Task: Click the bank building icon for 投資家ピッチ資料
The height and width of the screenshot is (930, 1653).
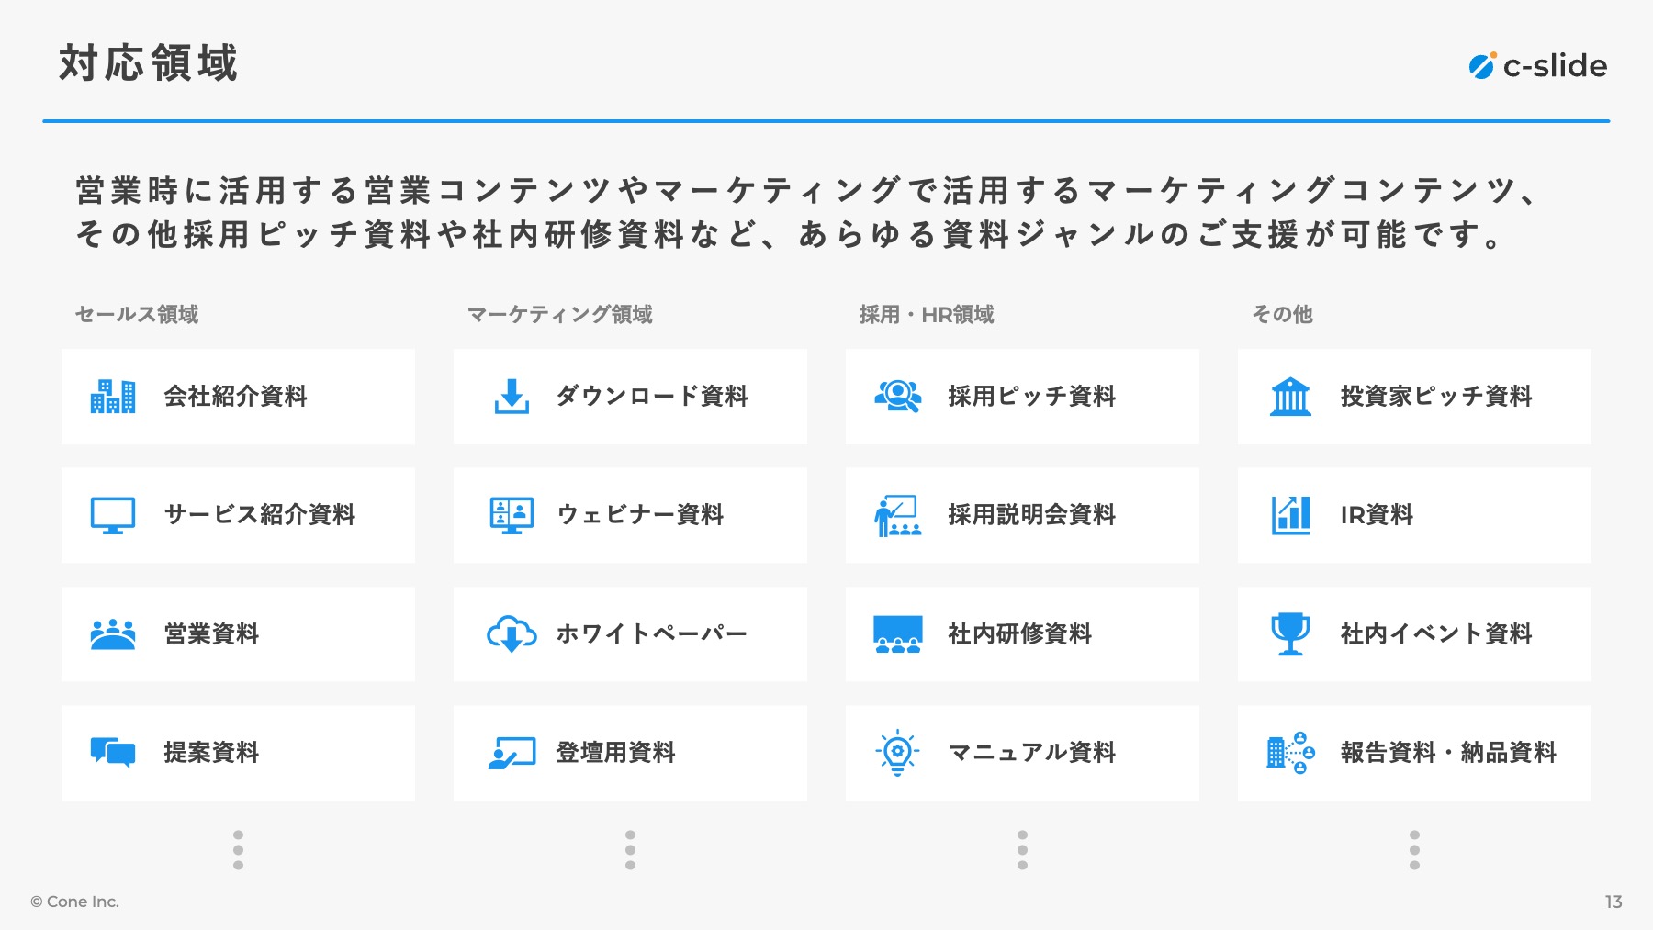Action: click(1290, 397)
